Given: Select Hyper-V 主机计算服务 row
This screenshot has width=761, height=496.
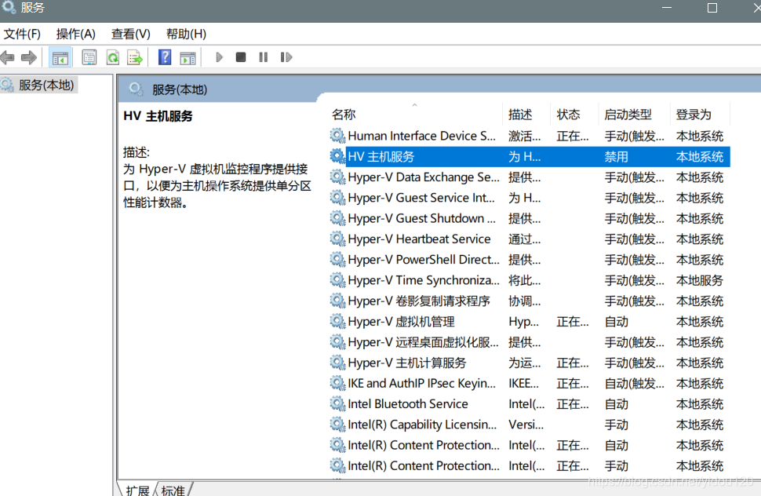Looking at the screenshot, I should tap(530, 363).
